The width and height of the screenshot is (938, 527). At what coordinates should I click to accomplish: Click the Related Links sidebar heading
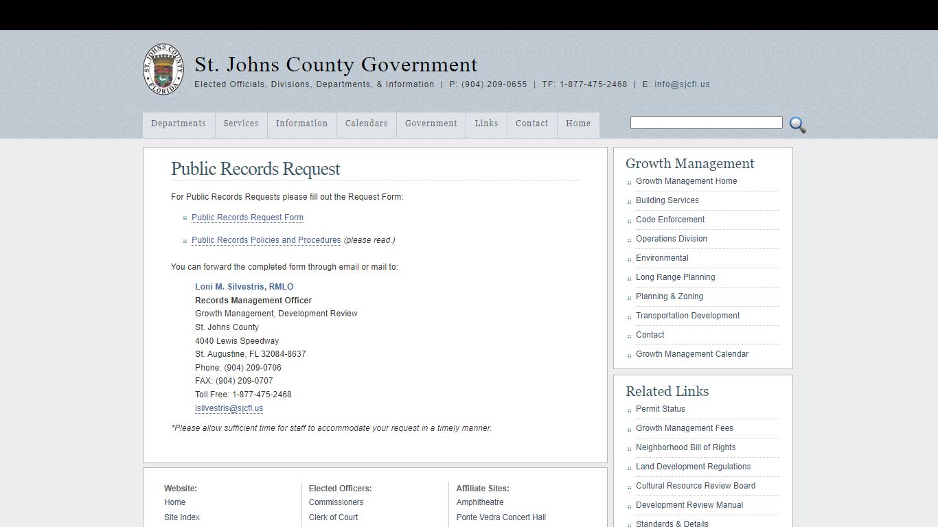pos(667,391)
